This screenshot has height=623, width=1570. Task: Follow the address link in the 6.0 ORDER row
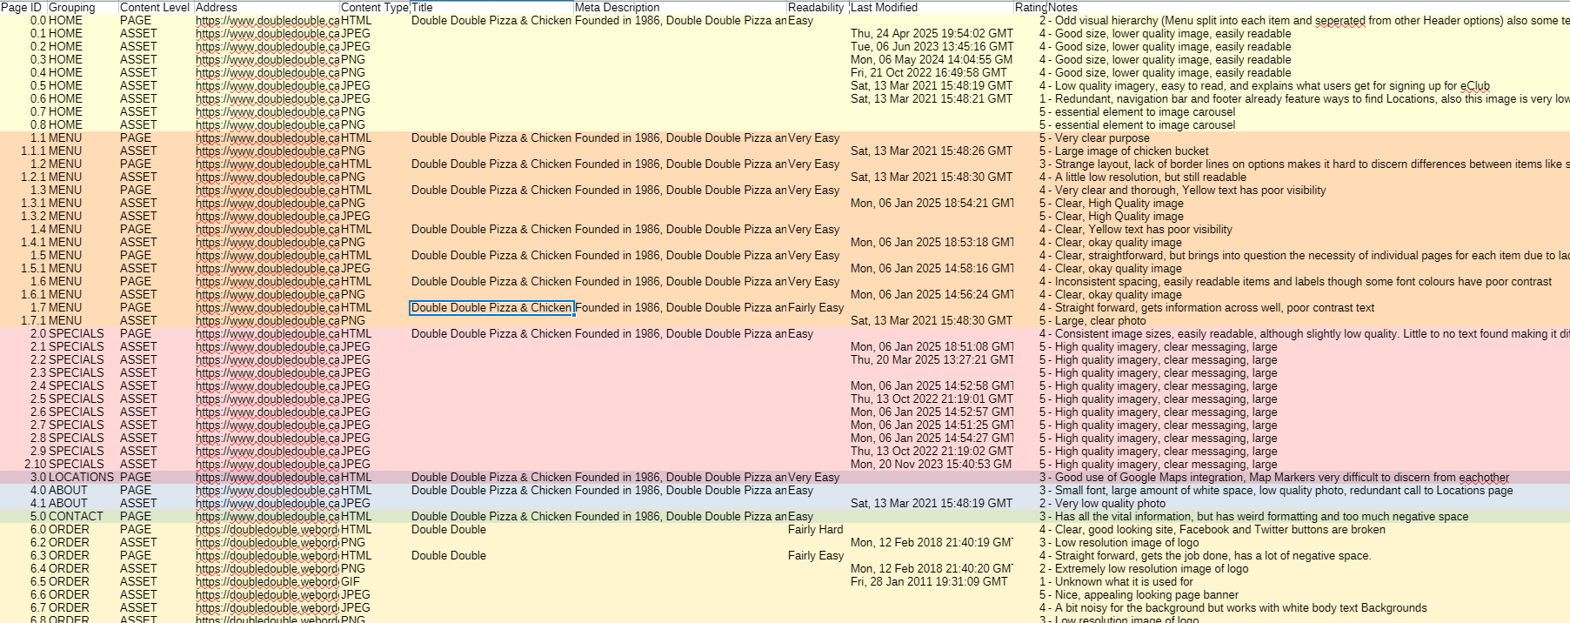click(x=267, y=529)
